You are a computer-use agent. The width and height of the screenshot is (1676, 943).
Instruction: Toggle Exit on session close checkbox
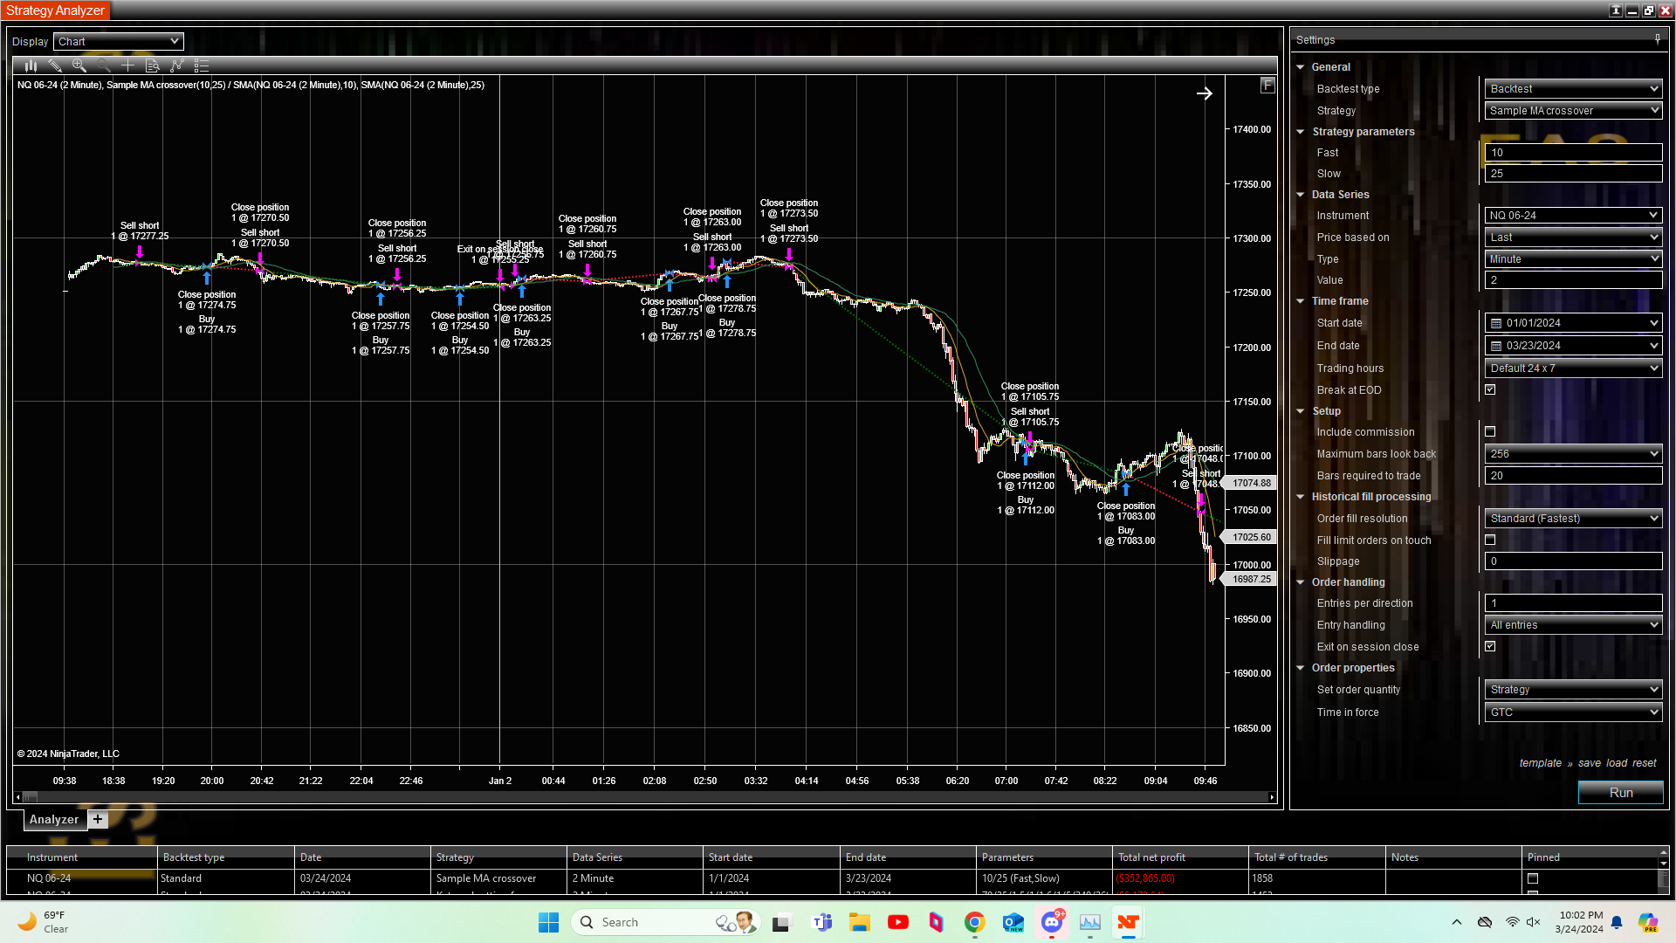(x=1490, y=647)
